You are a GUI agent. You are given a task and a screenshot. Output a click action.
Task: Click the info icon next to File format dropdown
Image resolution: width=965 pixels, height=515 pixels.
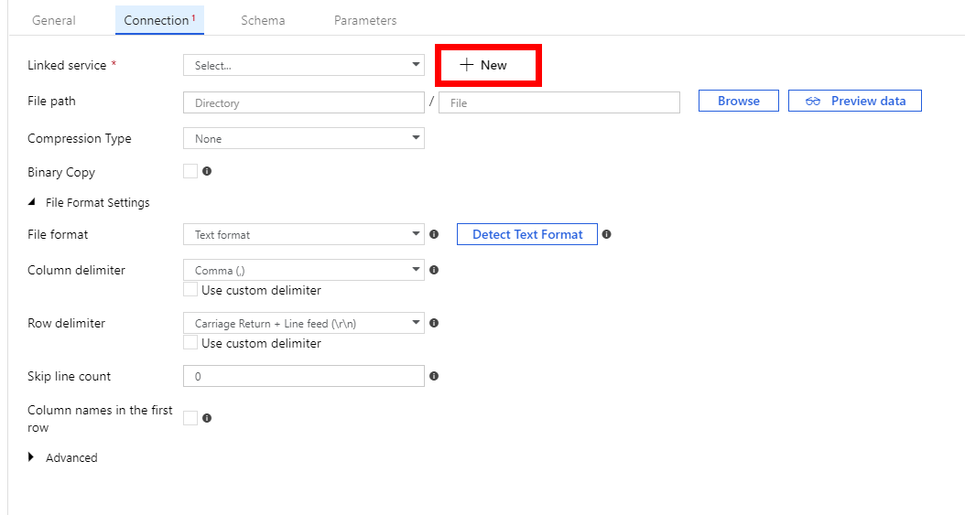(434, 234)
